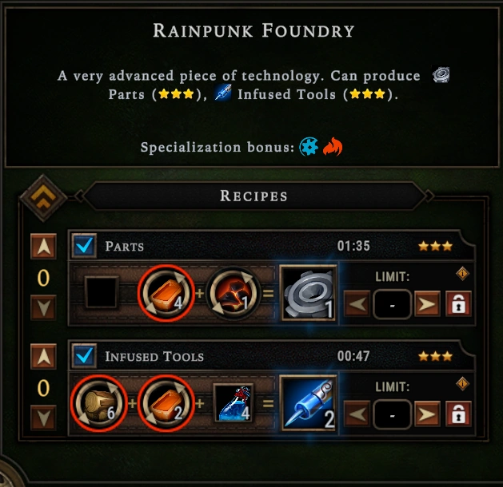This screenshot has width=503, height=487.
Task: Disable the Infused Tools recipe checkbox
Action: 84,356
